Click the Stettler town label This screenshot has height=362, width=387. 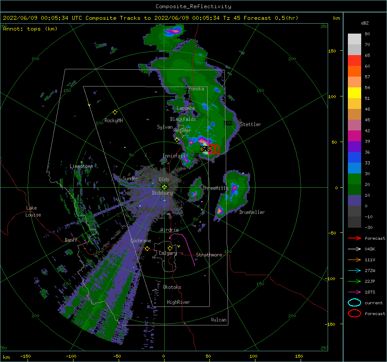[251, 124]
